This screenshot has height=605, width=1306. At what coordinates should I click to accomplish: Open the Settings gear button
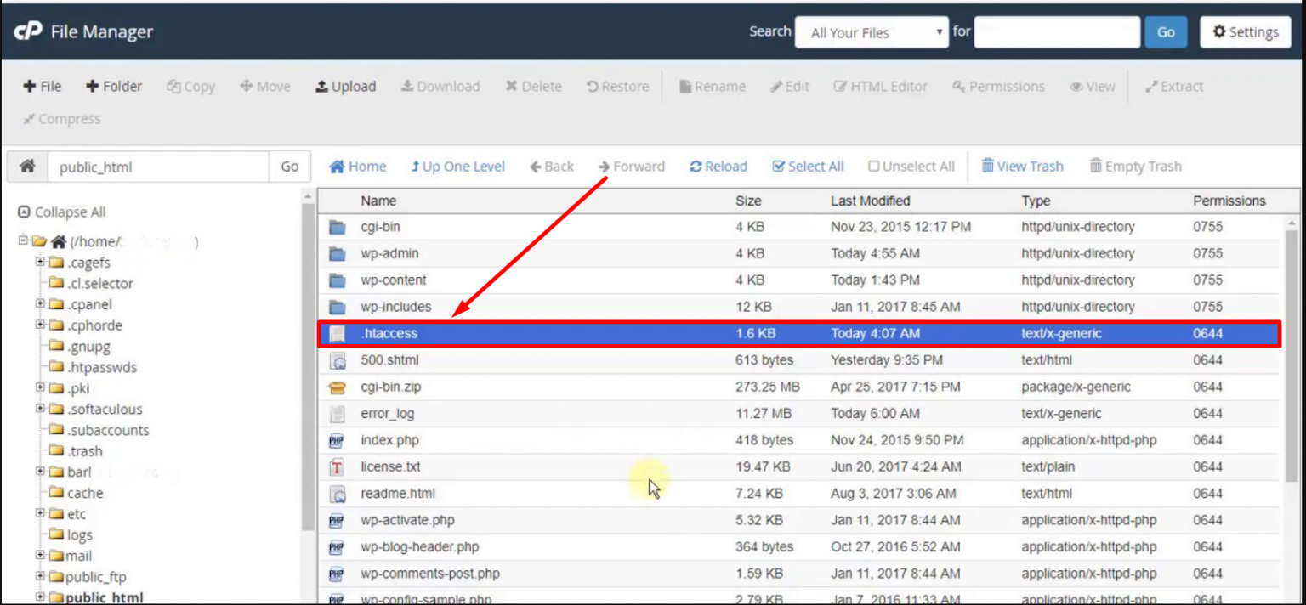(x=1245, y=32)
